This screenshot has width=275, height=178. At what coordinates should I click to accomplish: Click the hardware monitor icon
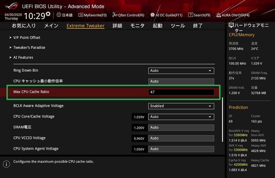pyautogui.click(x=231, y=25)
